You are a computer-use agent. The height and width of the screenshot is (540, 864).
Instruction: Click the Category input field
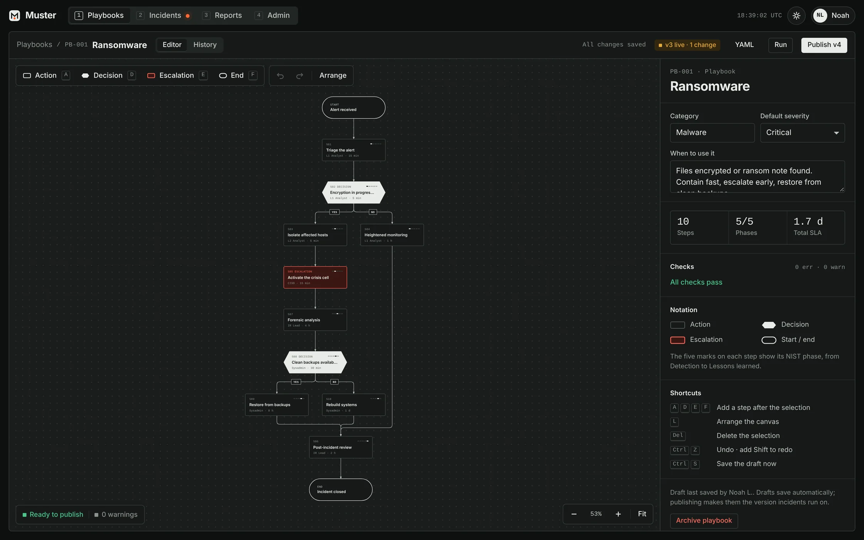coord(712,133)
